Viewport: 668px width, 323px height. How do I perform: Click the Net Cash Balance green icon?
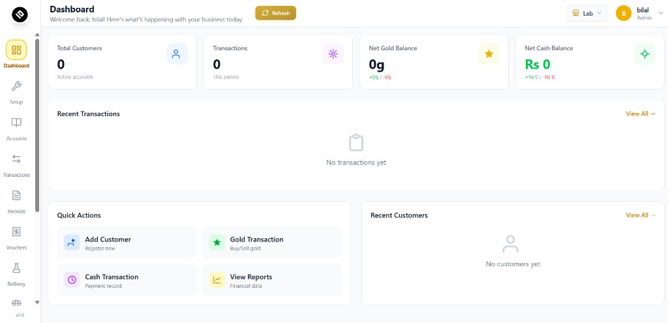pyautogui.click(x=645, y=54)
